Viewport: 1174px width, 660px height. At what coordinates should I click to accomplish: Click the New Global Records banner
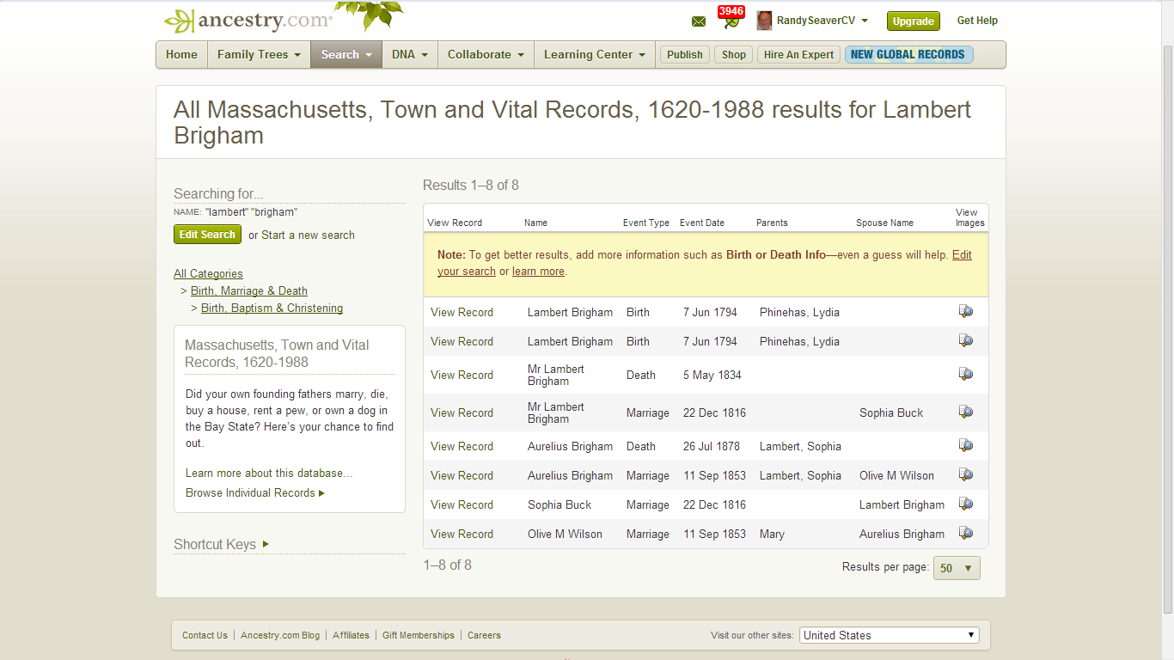coord(909,54)
